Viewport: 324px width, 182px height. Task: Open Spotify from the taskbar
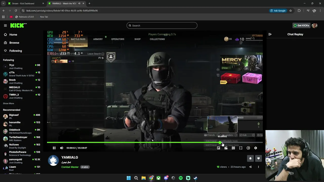coord(181,178)
